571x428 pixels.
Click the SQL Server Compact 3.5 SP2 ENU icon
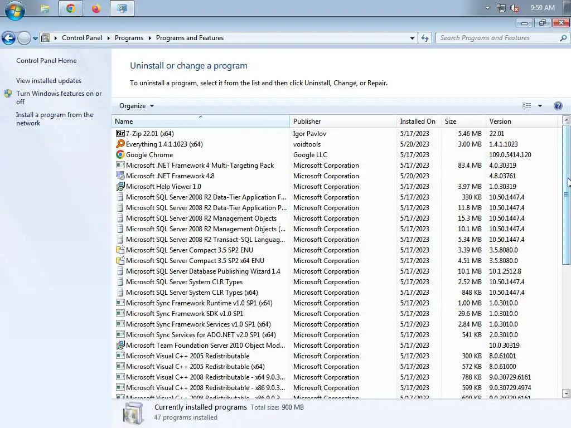click(120, 250)
